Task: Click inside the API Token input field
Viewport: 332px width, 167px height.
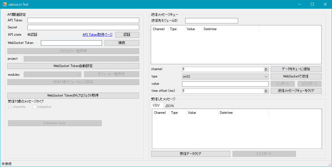Action: (83, 20)
